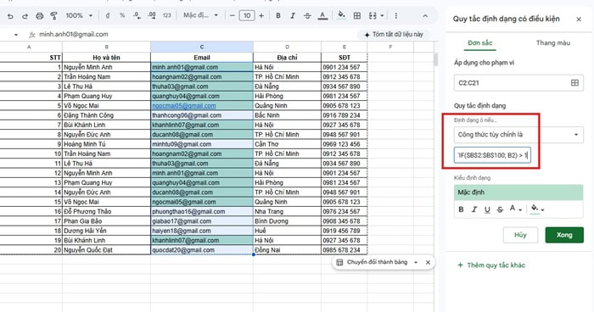The height and width of the screenshot is (312, 594).
Task: Decrease font size with minus
Action: coord(233,15)
